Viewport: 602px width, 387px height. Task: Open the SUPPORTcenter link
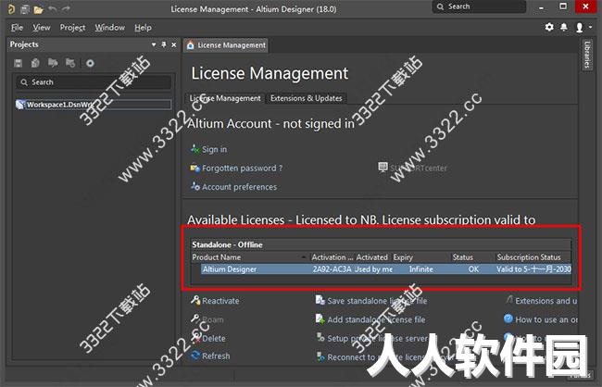click(x=419, y=168)
